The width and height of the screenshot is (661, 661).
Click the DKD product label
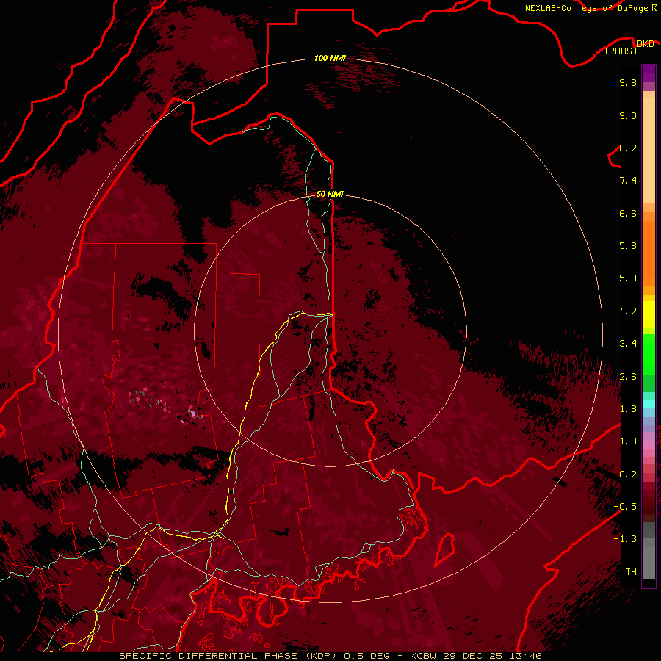(x=645, y=44)
